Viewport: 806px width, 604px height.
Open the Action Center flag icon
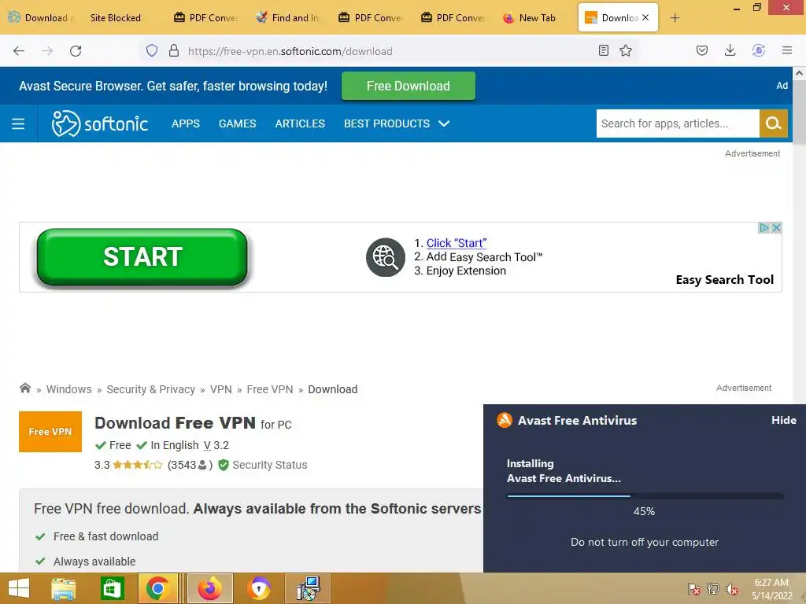[694, 589]
